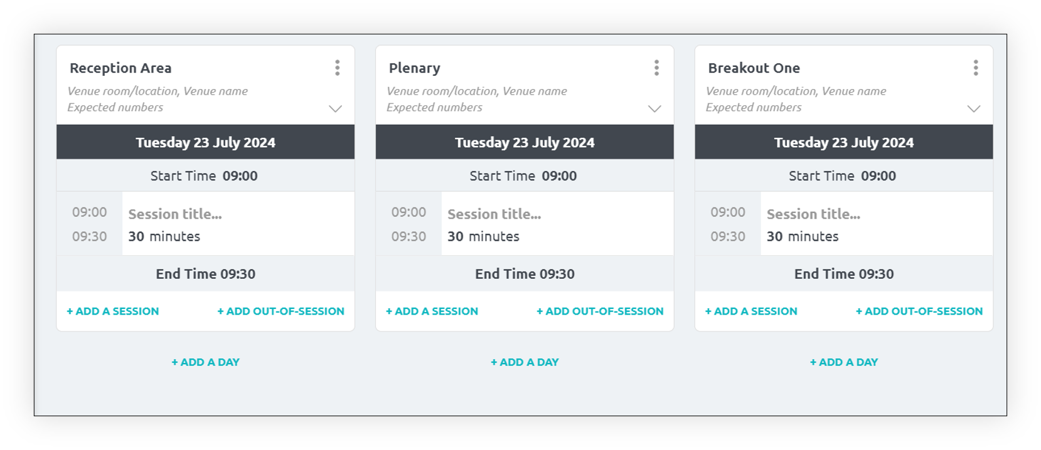Expand the Breakout One venue details chevron
Image resolution: width=1041 pixels, height=450 pixels.
click(x=974, y=108)
